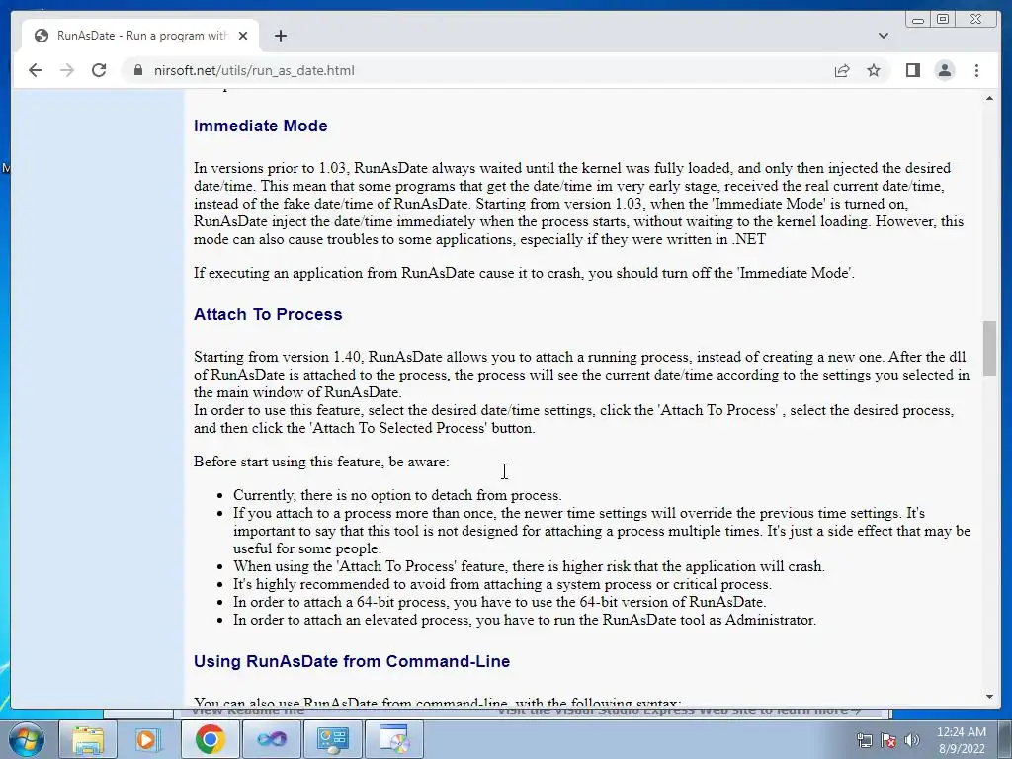1012x759 pixels.
Task: Click the scrollbar down arrow
Action: (989, 697)
